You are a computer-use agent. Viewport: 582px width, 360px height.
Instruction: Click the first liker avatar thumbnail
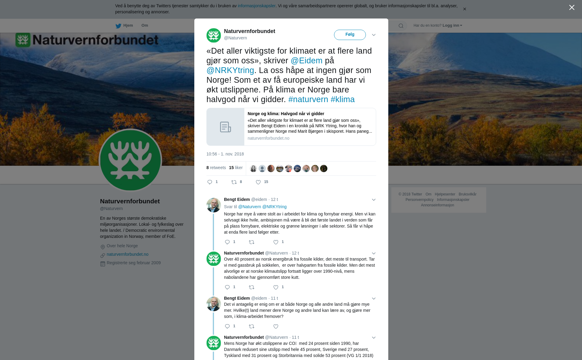[253, 168]
